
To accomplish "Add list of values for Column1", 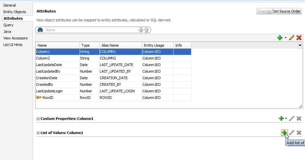I will point(284,133).
